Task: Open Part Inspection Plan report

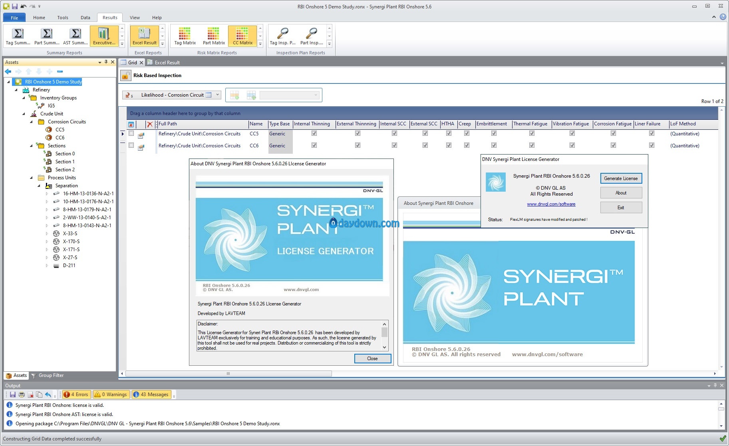Action: click(312, 36)
